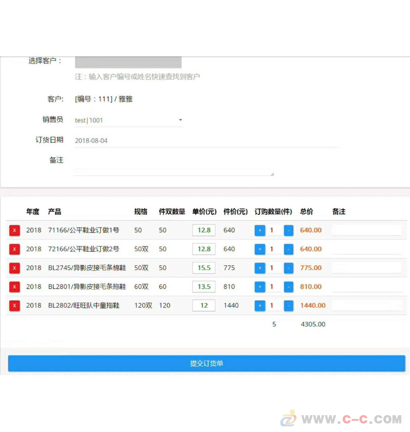Delete the BL2802/旺旺队中童拖鞋 row
410x432 pixels.
pyautogui.click(x=14, y=306)
